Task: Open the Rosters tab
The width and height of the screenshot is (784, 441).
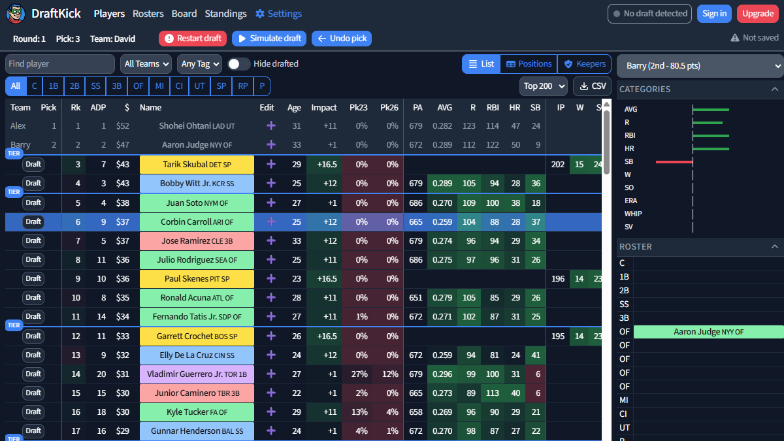Action: pos(148,13)
